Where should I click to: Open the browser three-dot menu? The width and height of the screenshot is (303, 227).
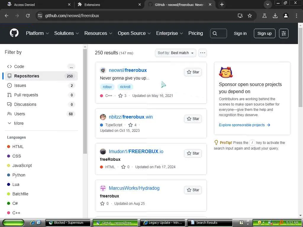[296, 16]
